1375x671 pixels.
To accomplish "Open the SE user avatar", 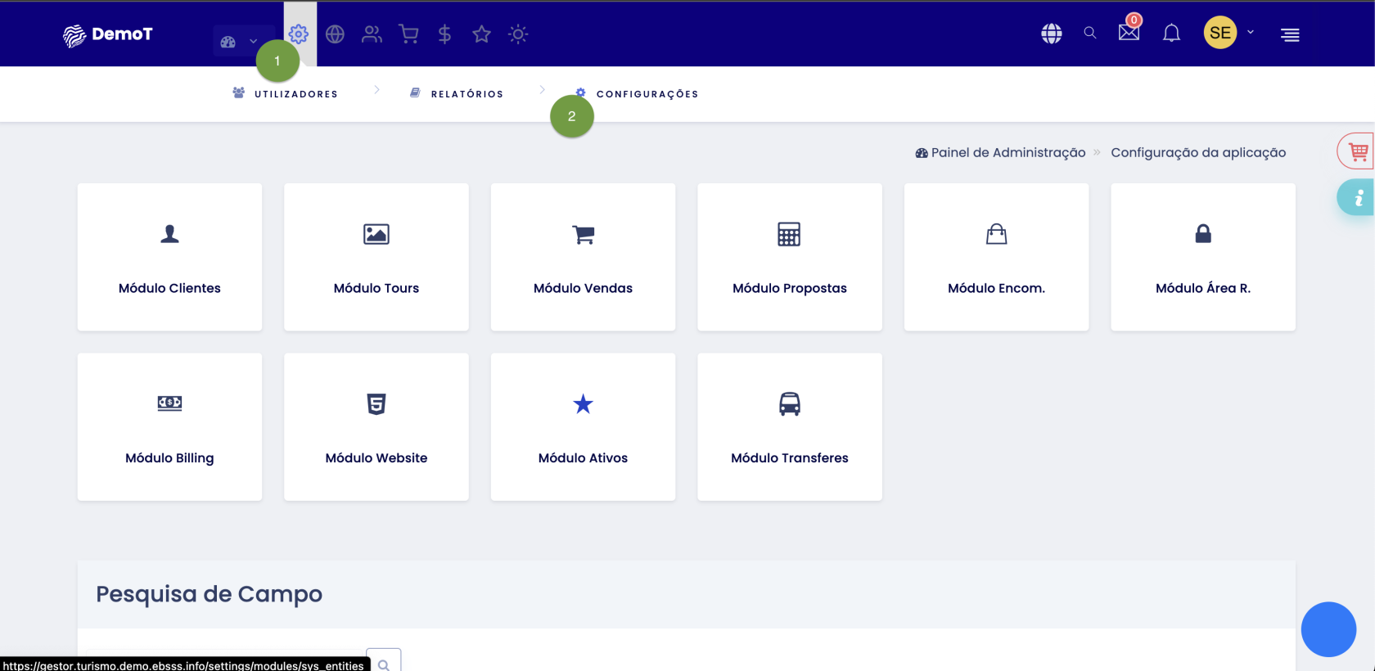I will pyautogui.click(x=1219, y=33).
